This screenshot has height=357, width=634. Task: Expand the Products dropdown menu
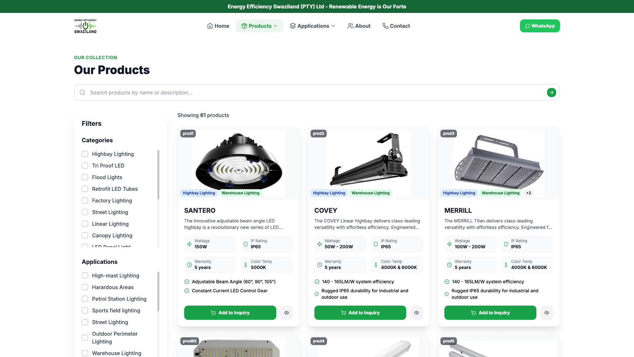(x=259, y=26)
